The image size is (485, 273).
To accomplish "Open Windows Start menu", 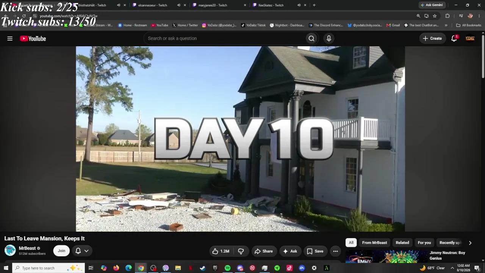I will [x=6, y=268].
